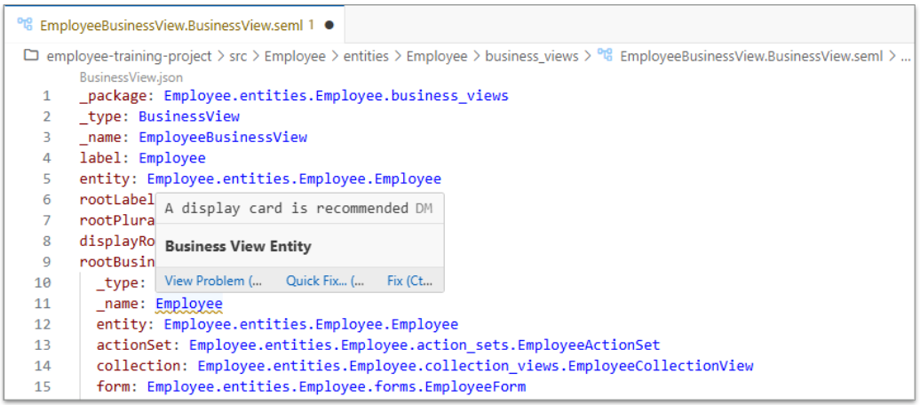Image resolution: width=920 pixels, height=405 pixels.
Task: Click the unsaved dot on the editor tab
Action: point(329,25)
